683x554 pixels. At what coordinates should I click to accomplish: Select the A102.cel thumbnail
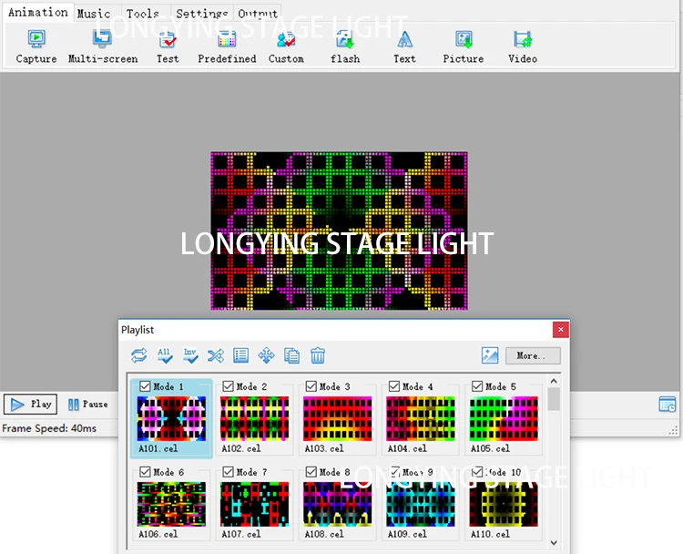(x=254, y=418)
